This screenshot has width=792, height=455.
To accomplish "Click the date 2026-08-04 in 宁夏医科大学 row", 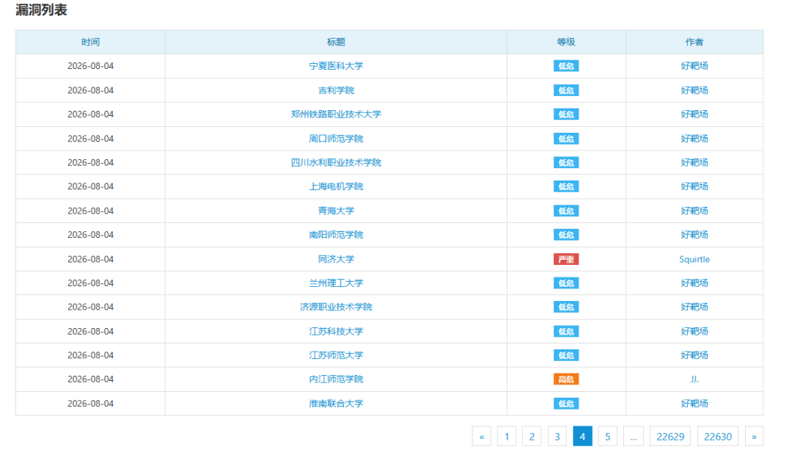I will click(90, 66).
